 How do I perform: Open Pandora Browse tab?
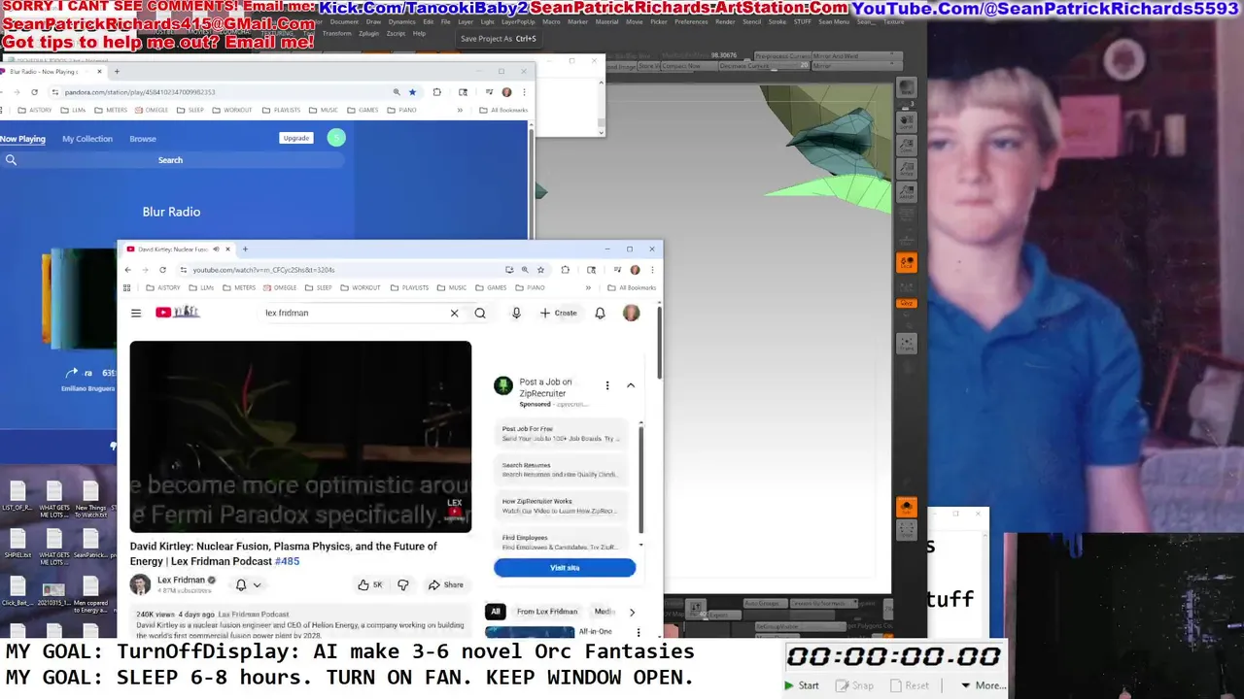(143, 139)
